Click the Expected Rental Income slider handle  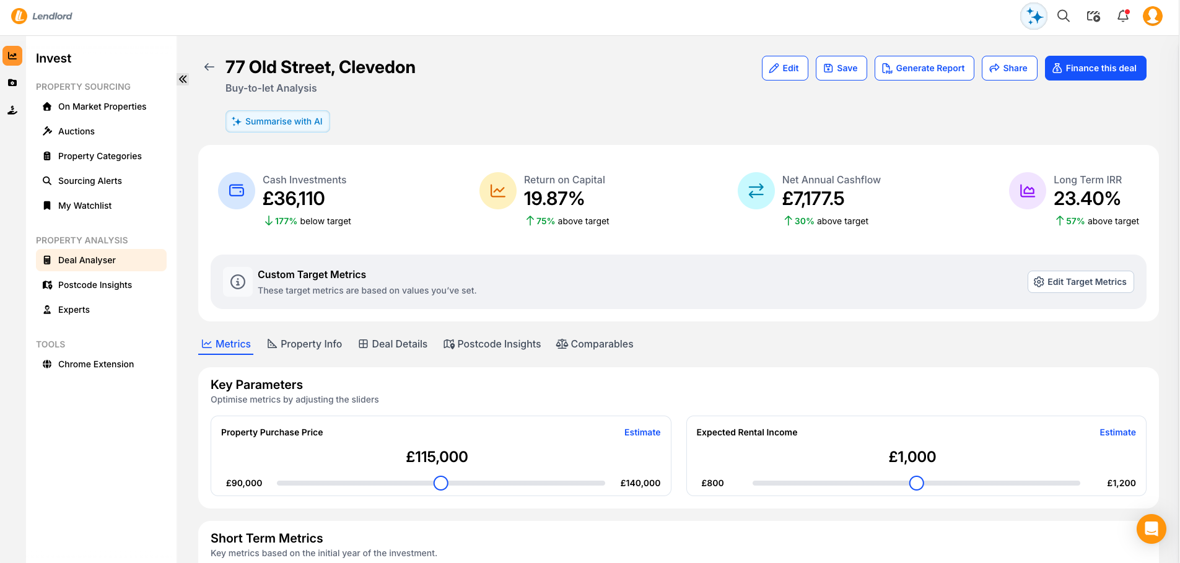pyautogui.click(x=916, y=483)
